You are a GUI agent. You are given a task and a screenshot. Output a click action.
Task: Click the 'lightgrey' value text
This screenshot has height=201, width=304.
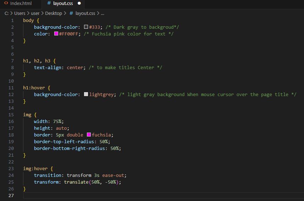101,95
